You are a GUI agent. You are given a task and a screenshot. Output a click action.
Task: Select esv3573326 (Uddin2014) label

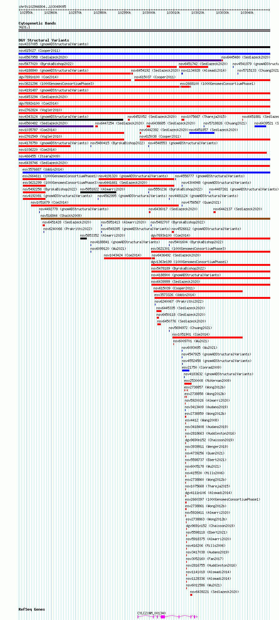coord(175,295)
